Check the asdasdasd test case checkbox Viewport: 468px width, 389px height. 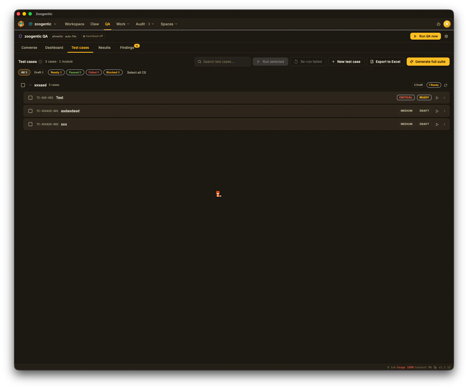[30, 111]
